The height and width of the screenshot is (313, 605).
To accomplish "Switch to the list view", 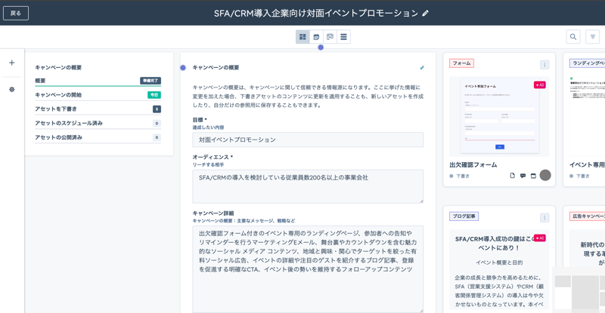I will 343,37.
